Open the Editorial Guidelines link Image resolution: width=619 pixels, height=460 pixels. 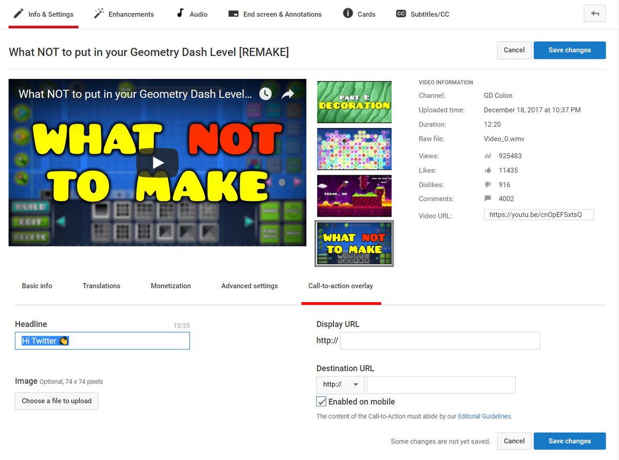coord(484,416)
